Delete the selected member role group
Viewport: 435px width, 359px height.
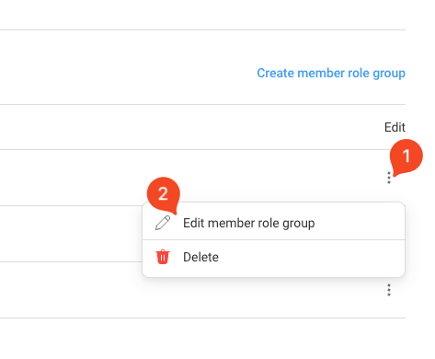tap(273, 259)
